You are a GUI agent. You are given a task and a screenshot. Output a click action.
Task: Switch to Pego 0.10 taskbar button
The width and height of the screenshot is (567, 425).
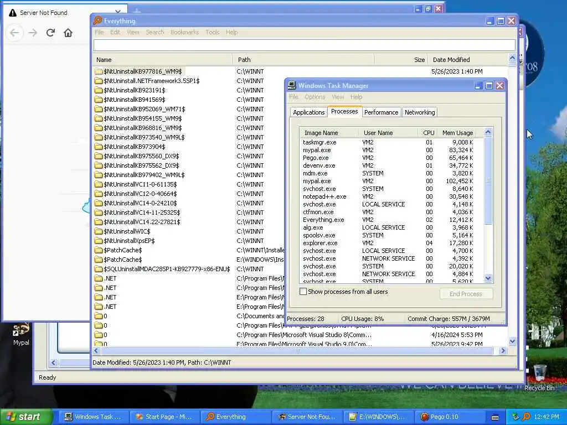click(x=449, y=417)
